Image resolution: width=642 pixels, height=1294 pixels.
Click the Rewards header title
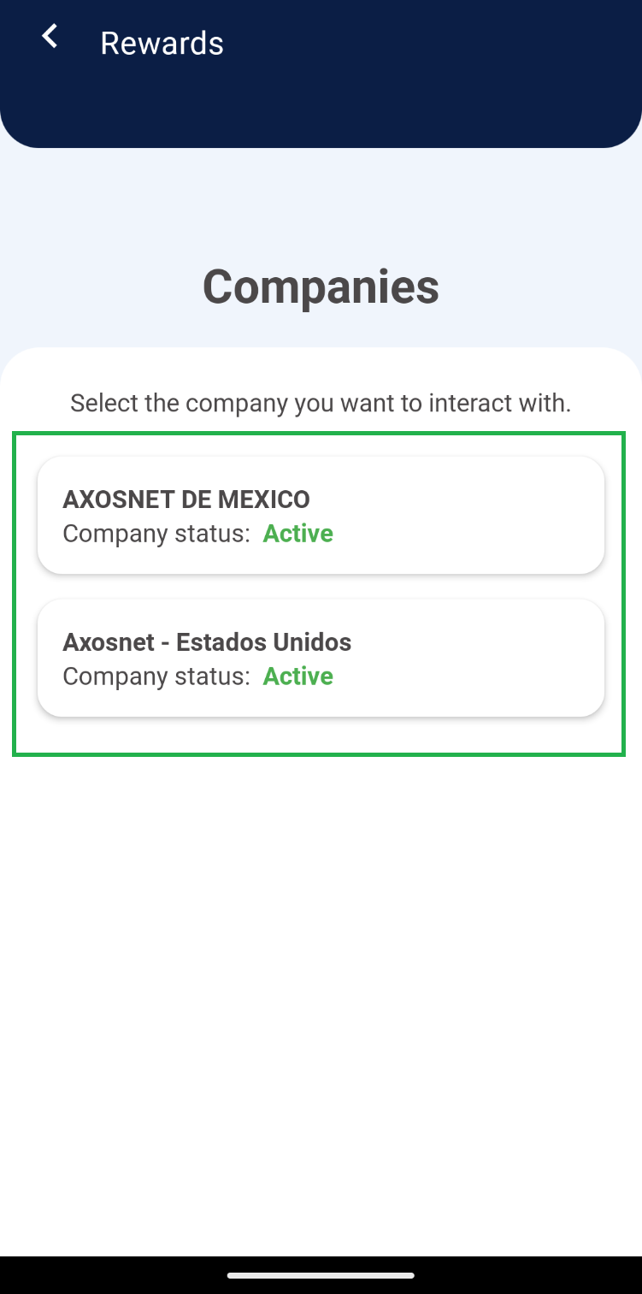[162, 43]
